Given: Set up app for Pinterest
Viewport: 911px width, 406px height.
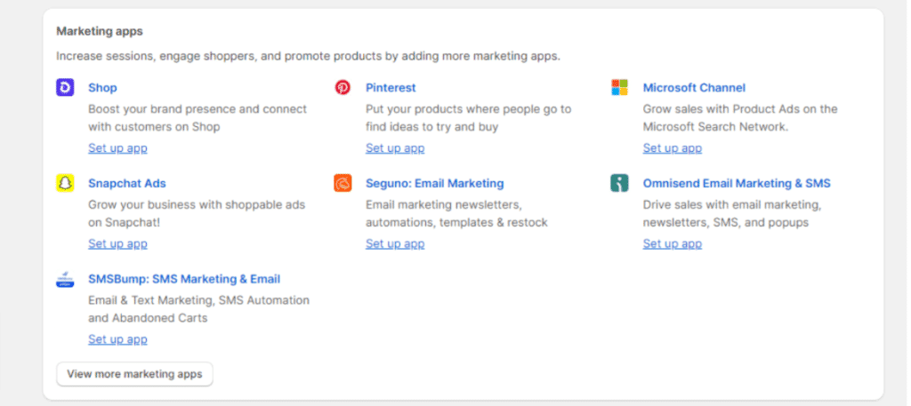Looking at the screenshot, I should pyautogui.click(x=394, y=147).
